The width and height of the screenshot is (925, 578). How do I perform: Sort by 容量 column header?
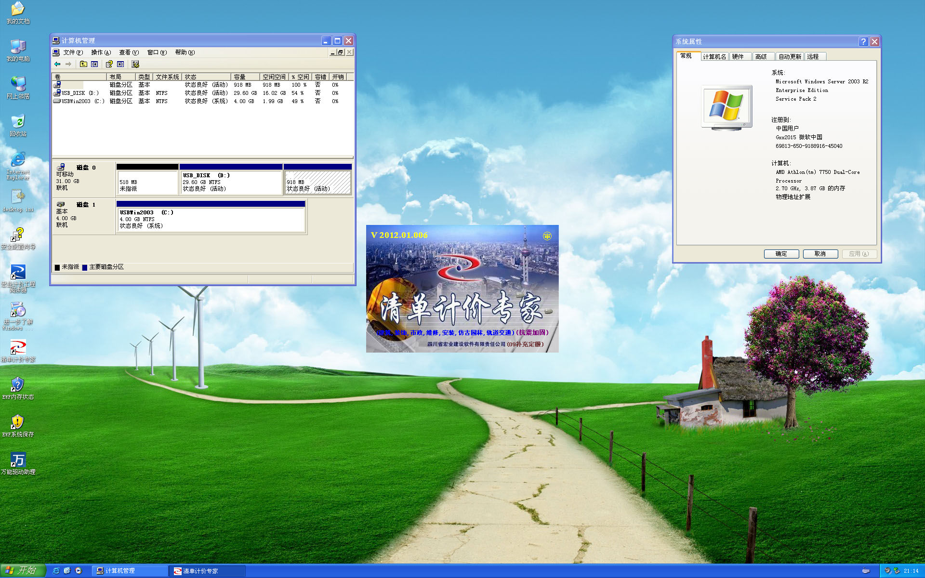245,77
